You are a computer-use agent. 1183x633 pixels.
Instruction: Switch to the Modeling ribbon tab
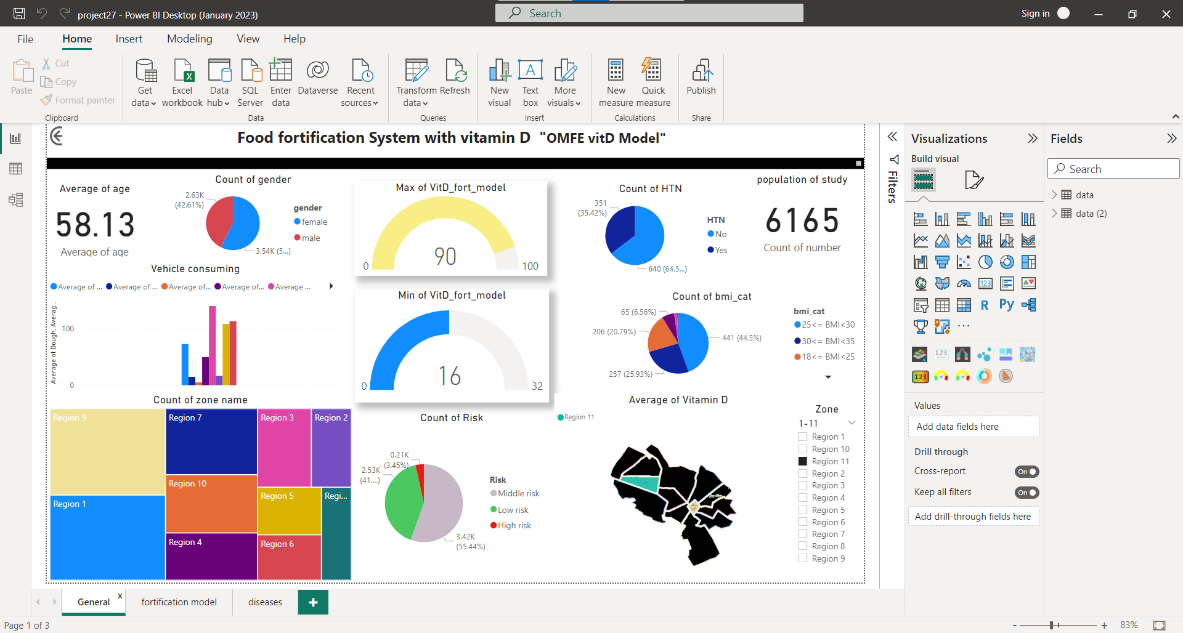(x=190, y=39)
